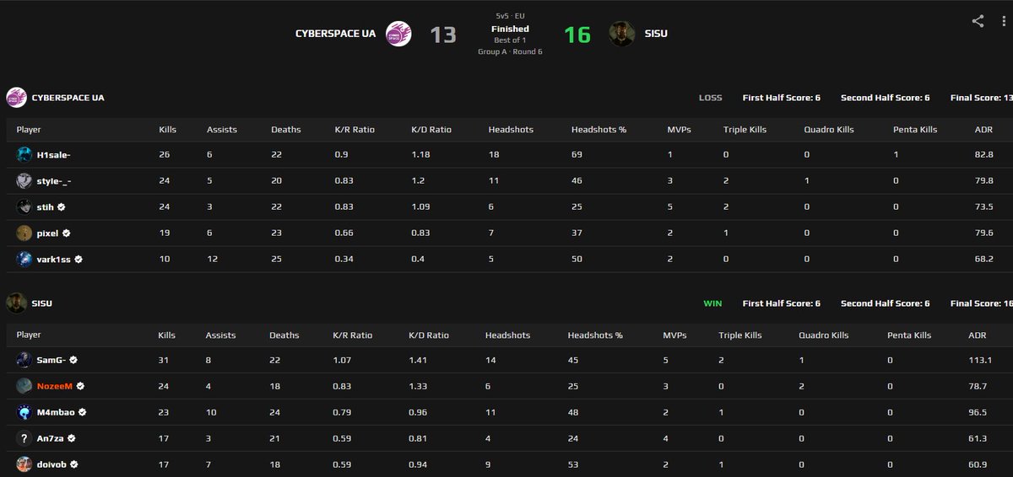Sort SISU table by Deaths column
The height and width of the screenshot is (477, 1013).
tap(284, 335)
